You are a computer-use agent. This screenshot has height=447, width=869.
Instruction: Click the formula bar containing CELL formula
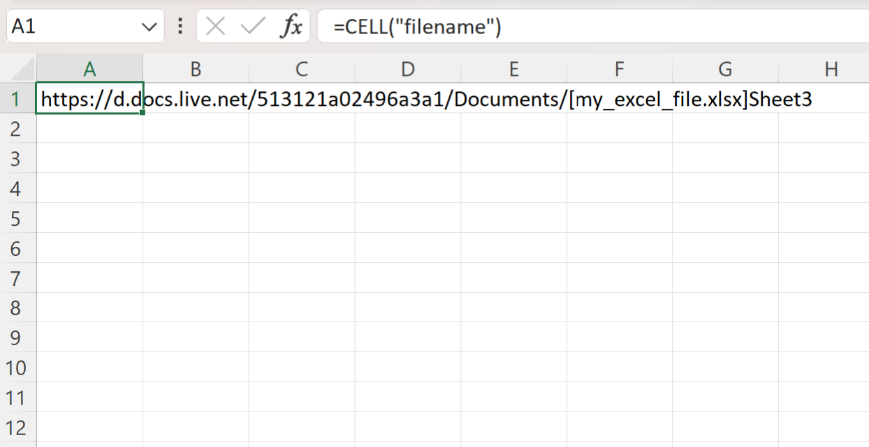click(419, 26)
